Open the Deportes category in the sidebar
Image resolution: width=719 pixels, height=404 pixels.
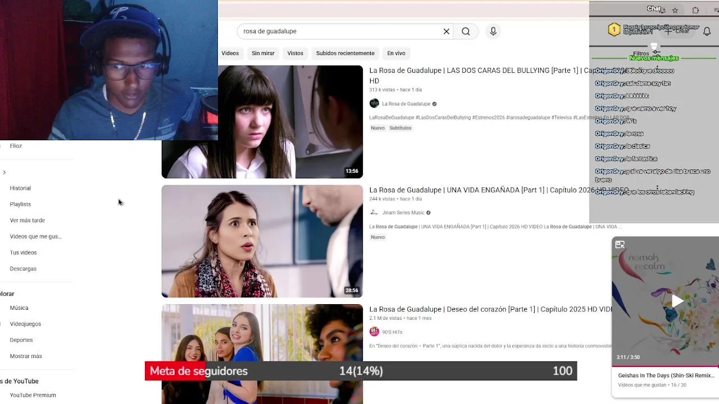[x=21, y=340]
